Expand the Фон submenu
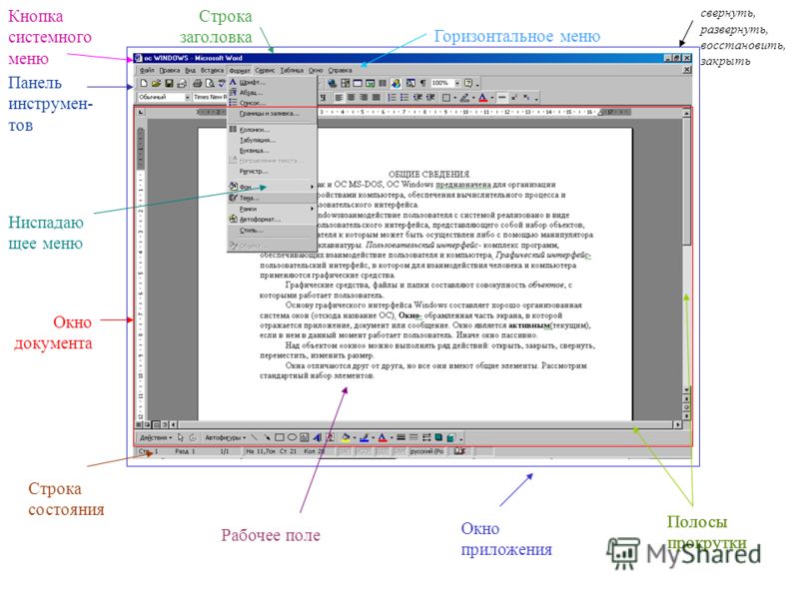Screen dimensions: 799x599 [x=272, y=187]
